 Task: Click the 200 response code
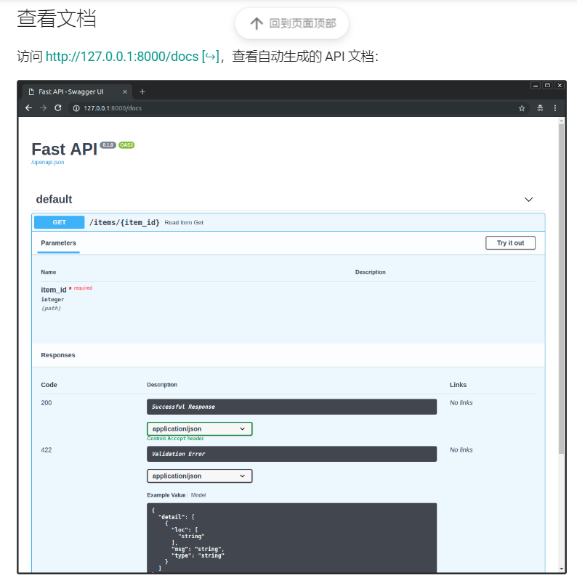(x=46, y=402)
